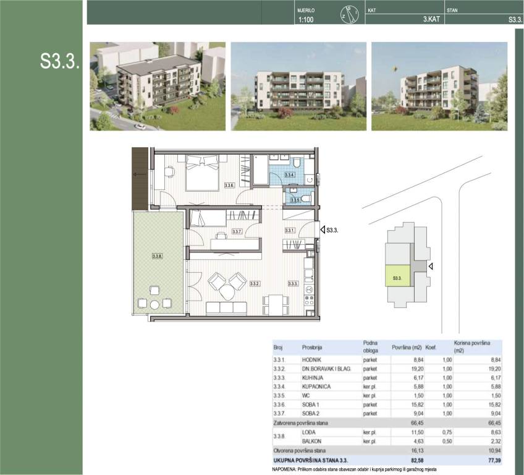
Task: Open the right building render with balloon
Action: pyautogui.click(x=439, y=86)
